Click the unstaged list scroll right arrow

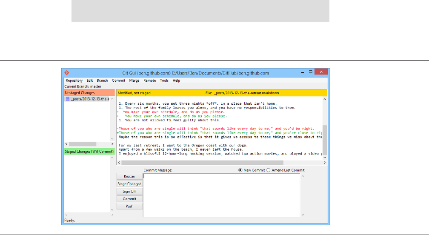[112, 144]
